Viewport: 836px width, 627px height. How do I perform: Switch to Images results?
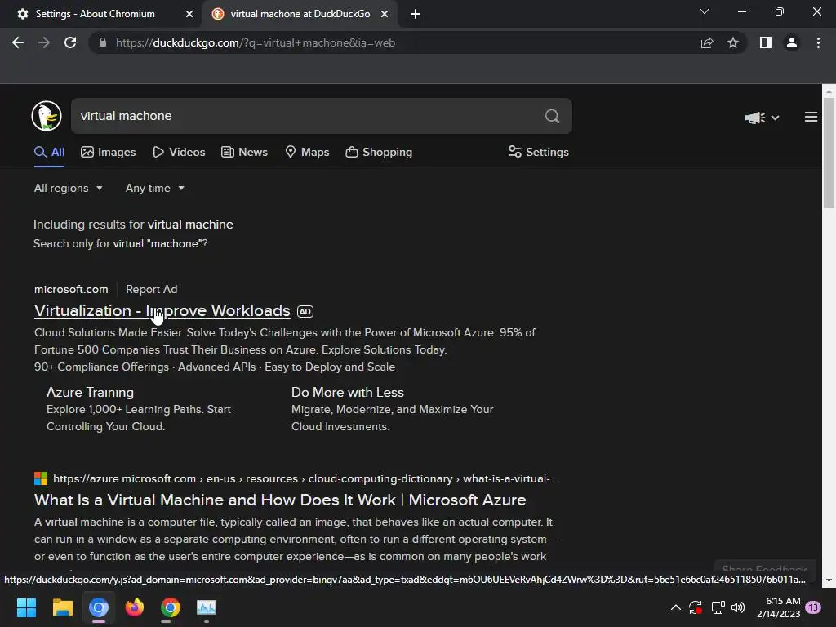(x=109, y=152)
